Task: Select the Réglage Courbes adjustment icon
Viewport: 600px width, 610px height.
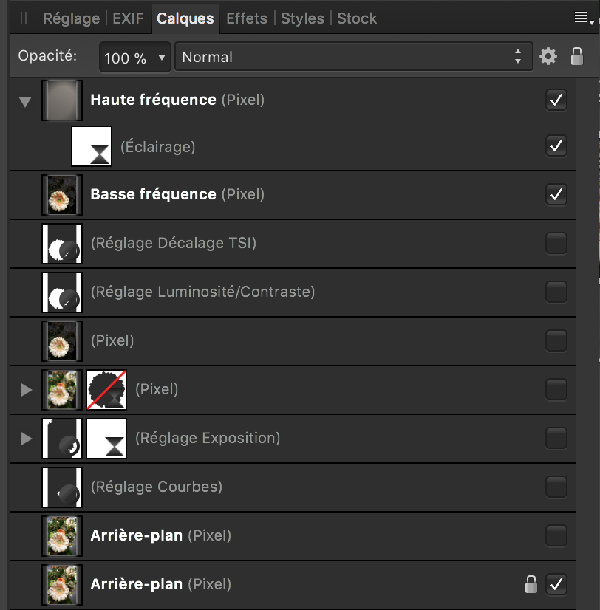Action: click(x=62, y=487)
